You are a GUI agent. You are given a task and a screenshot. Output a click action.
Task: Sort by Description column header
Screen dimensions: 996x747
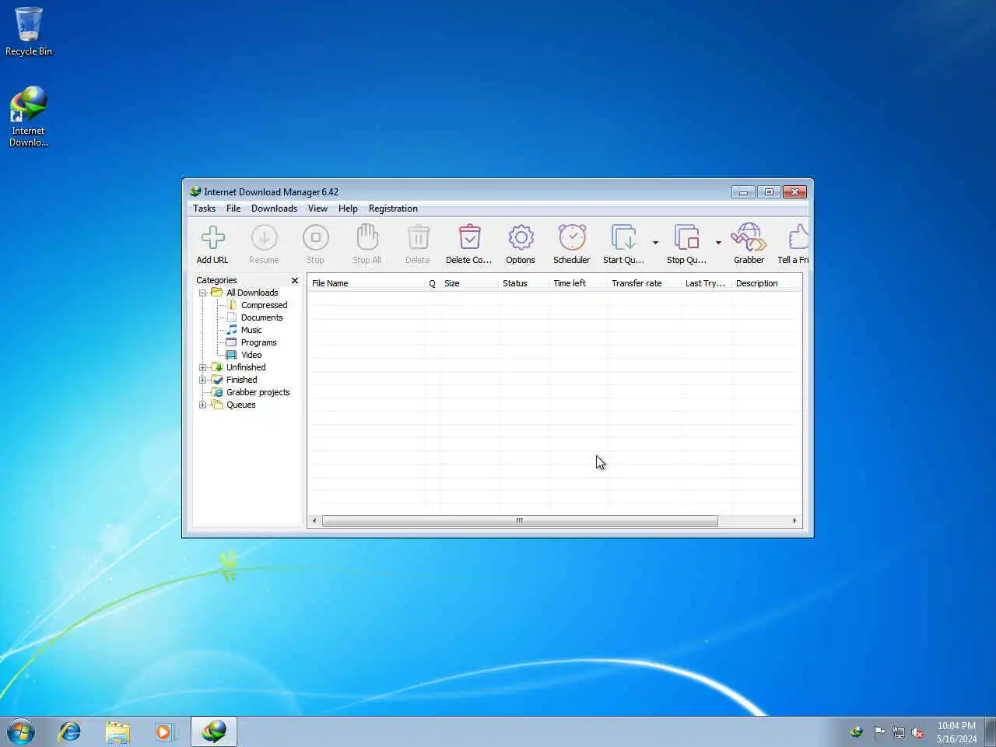click(766, 283)
